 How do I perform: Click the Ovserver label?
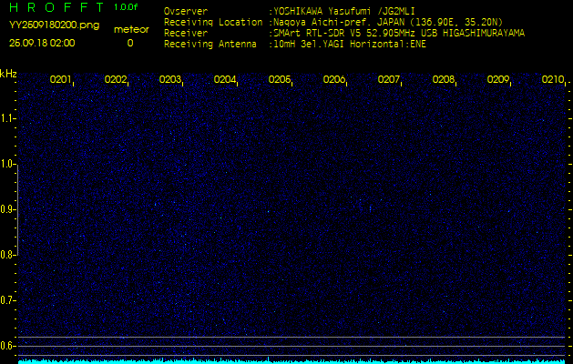[x=186, y=11]
